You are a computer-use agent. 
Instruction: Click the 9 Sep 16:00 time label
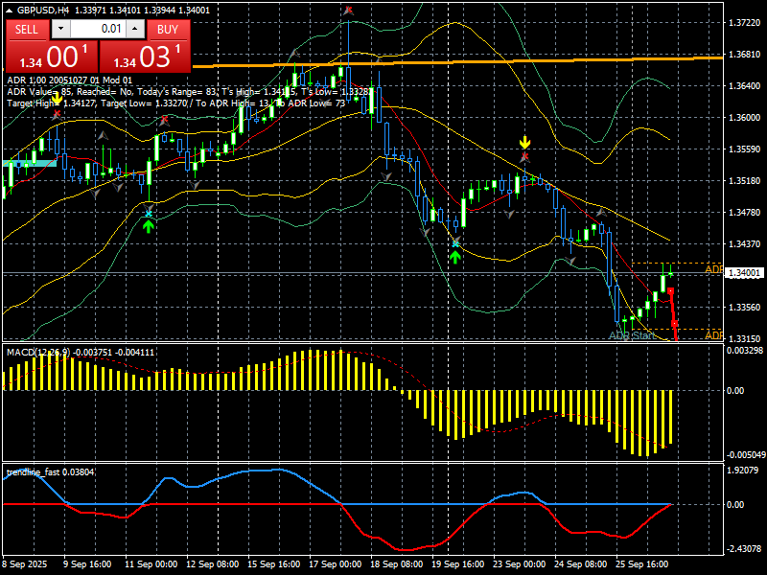tap(87, 564)
